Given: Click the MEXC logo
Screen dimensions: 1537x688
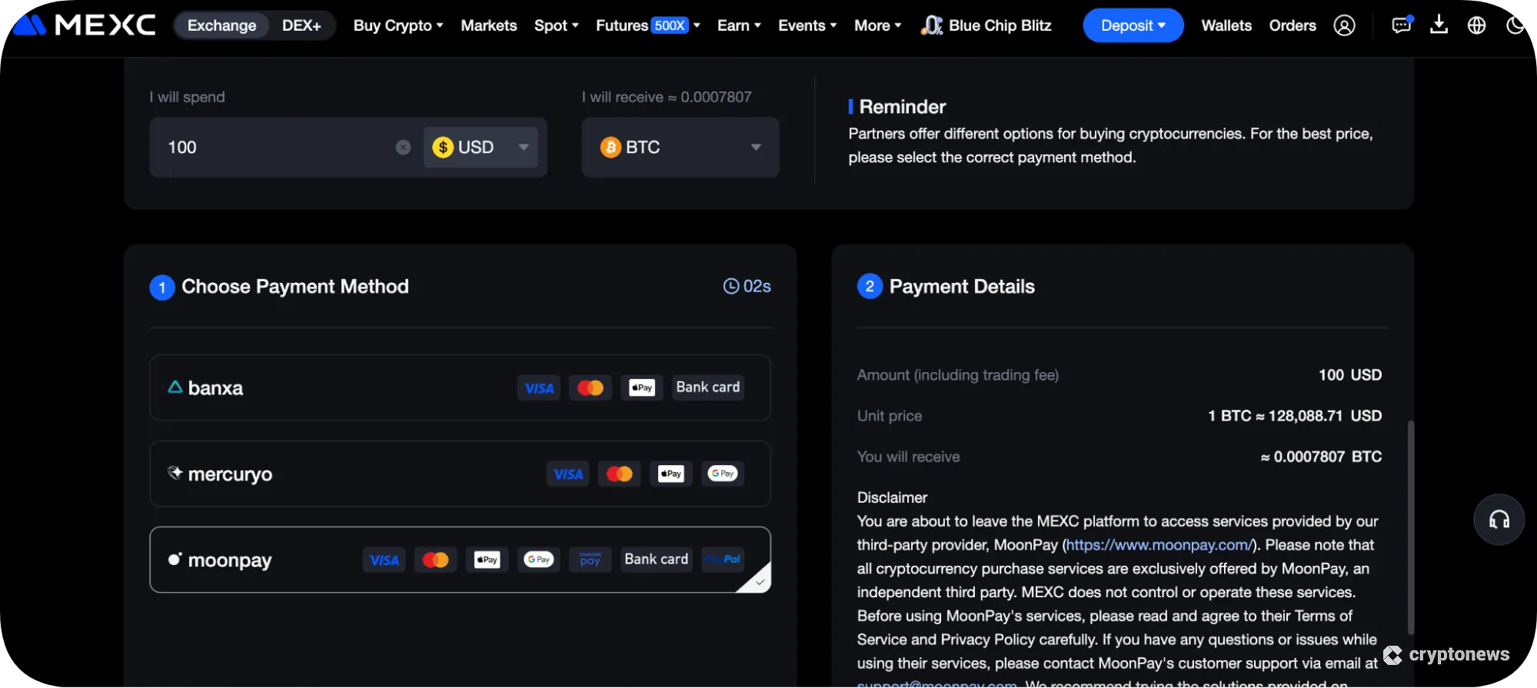Looking at the screenshot, I should coord(85,25).
